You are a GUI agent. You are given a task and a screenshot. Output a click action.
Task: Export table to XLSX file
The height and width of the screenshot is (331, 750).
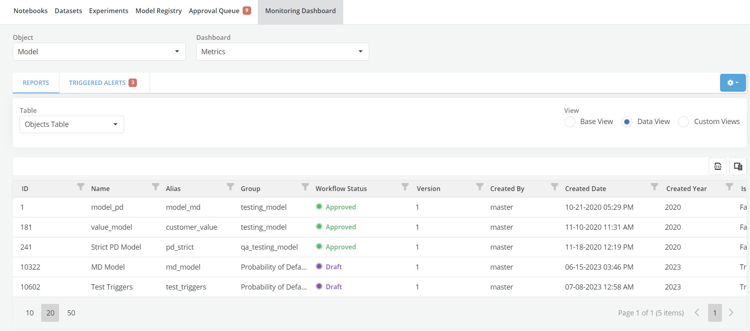click(717, 166)
